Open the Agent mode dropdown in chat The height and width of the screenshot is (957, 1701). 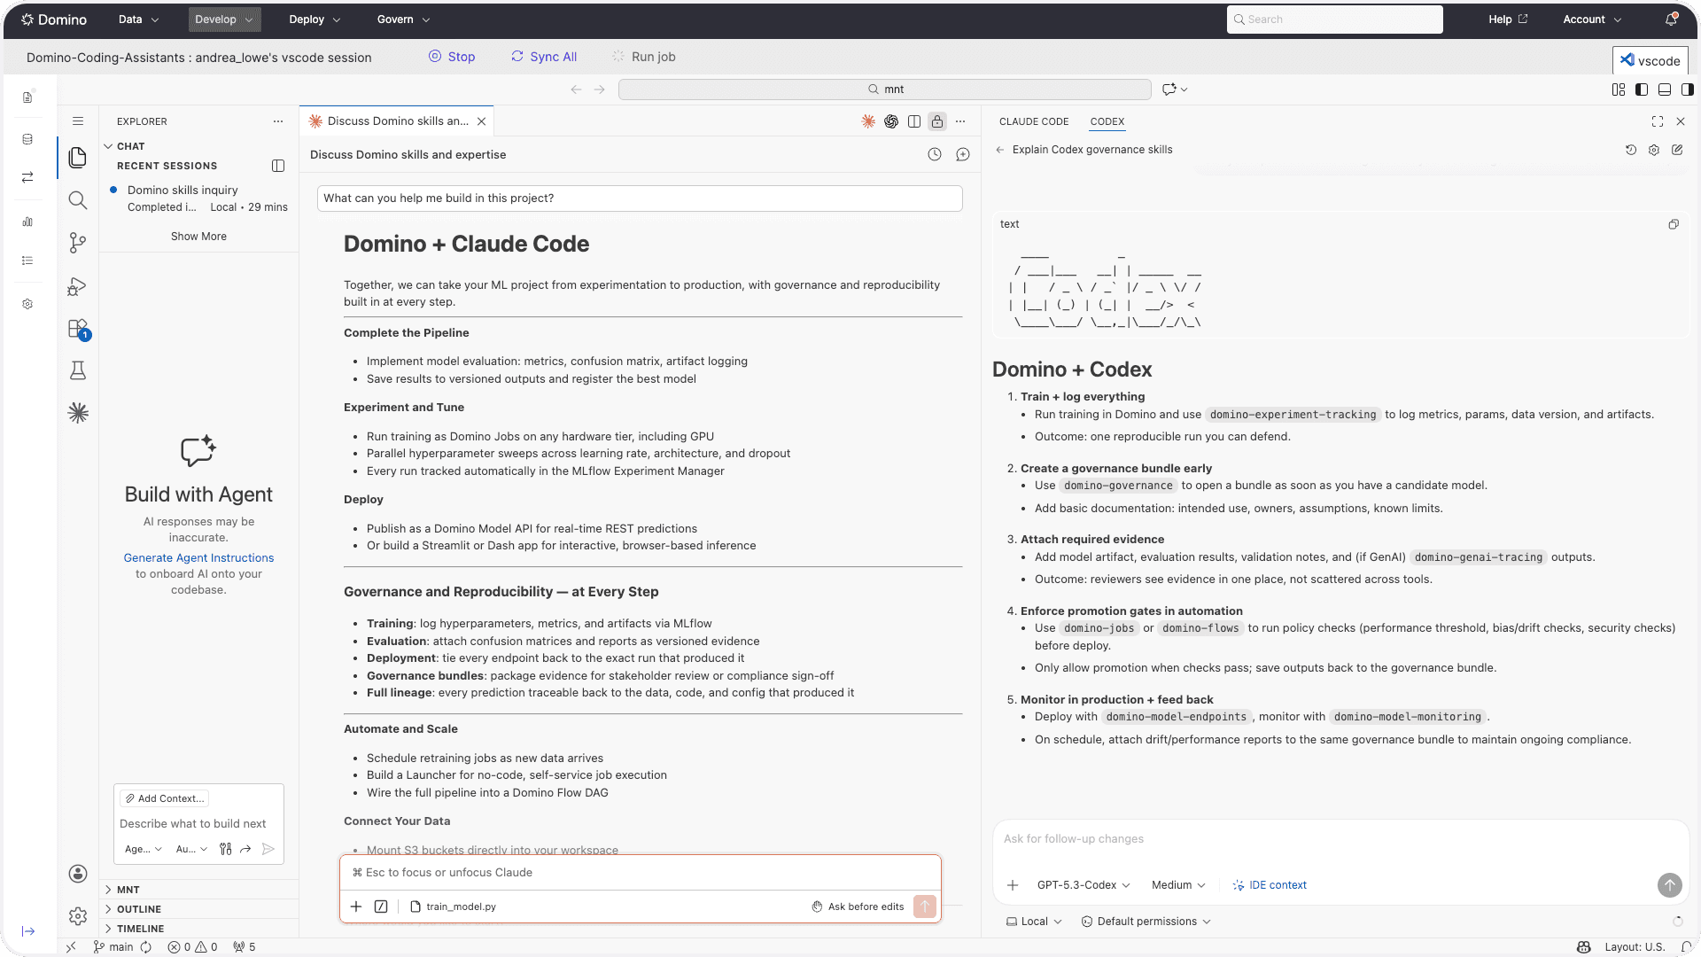(x=144, y=849)
